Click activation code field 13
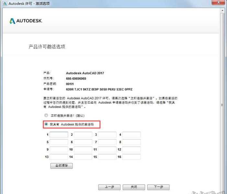This screenshot has width=227, height=194. coord(59,157)
